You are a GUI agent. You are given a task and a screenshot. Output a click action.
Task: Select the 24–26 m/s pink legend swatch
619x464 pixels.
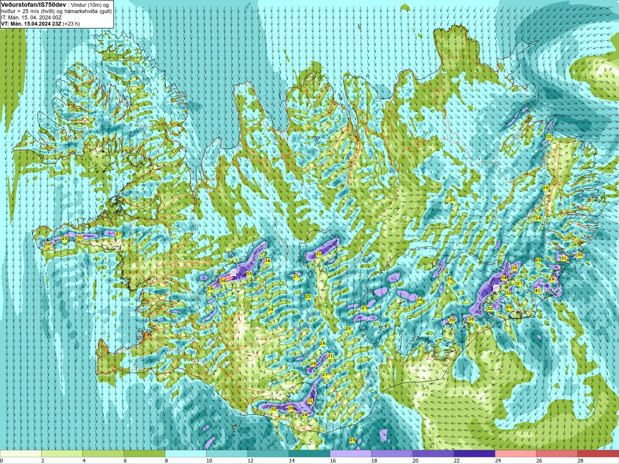pyautogui.click(x=516, y=454)
